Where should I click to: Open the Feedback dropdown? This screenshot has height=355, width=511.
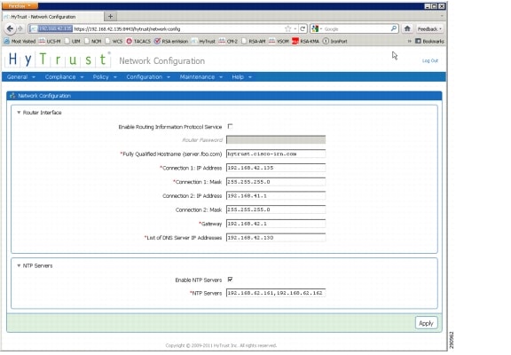[x=429, y=28]
